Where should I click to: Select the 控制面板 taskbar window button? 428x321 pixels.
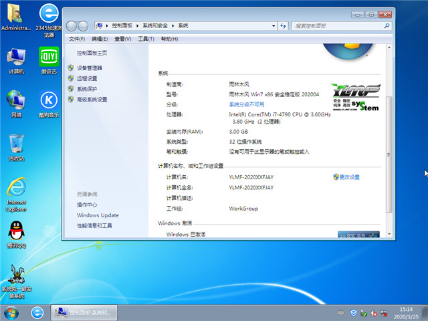click(84, 313)
